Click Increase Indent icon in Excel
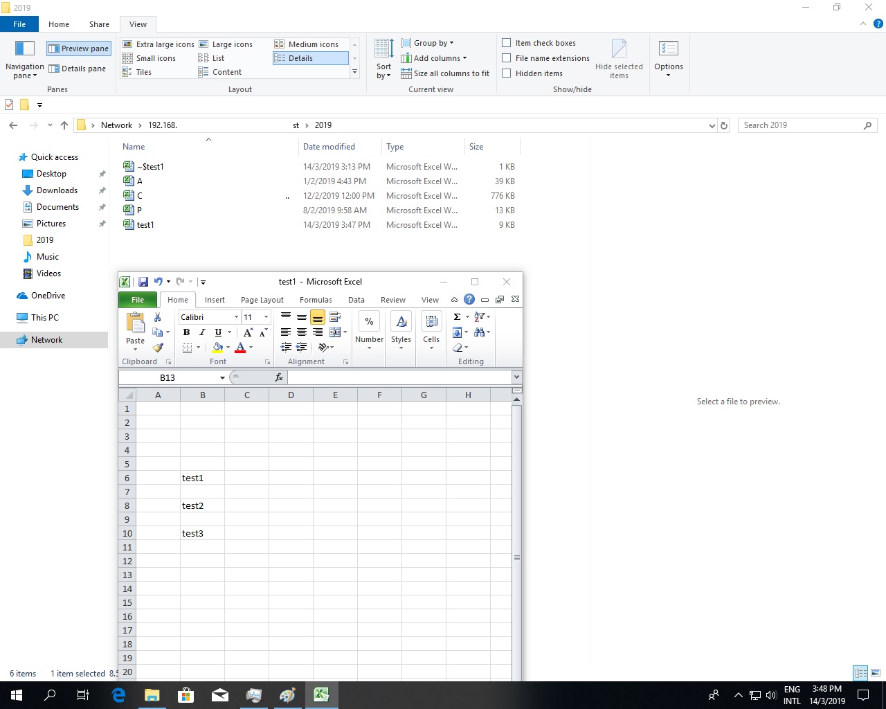Screen dimensions: 886x709 point(302,347)
